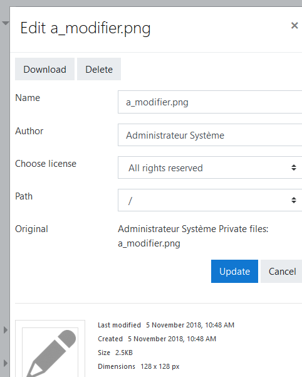Screen dimensions: 302x377
Task: Select the Original Private files reference text
Action: pos(193,236)
